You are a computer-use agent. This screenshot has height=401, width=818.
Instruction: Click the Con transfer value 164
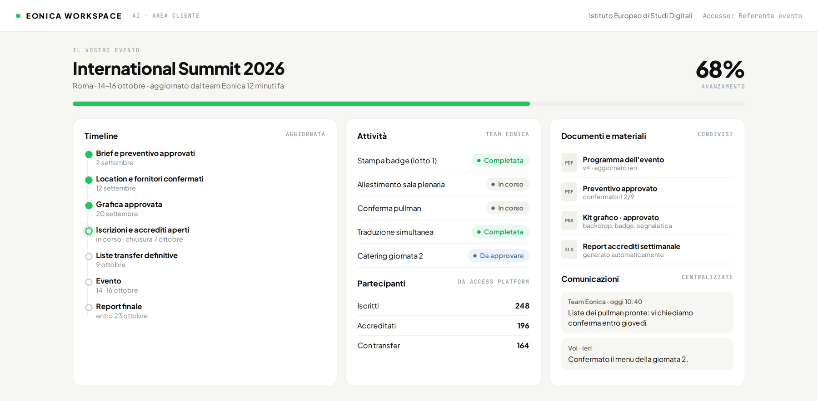[523, 346]
